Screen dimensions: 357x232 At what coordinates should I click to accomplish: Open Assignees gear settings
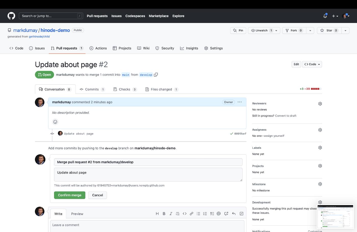[320, 130]
